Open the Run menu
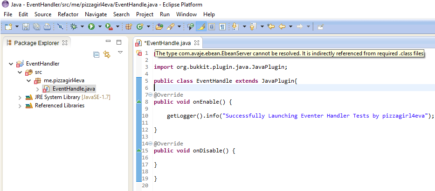The height and width of the screenshot is (191, 435). [165, 14]
